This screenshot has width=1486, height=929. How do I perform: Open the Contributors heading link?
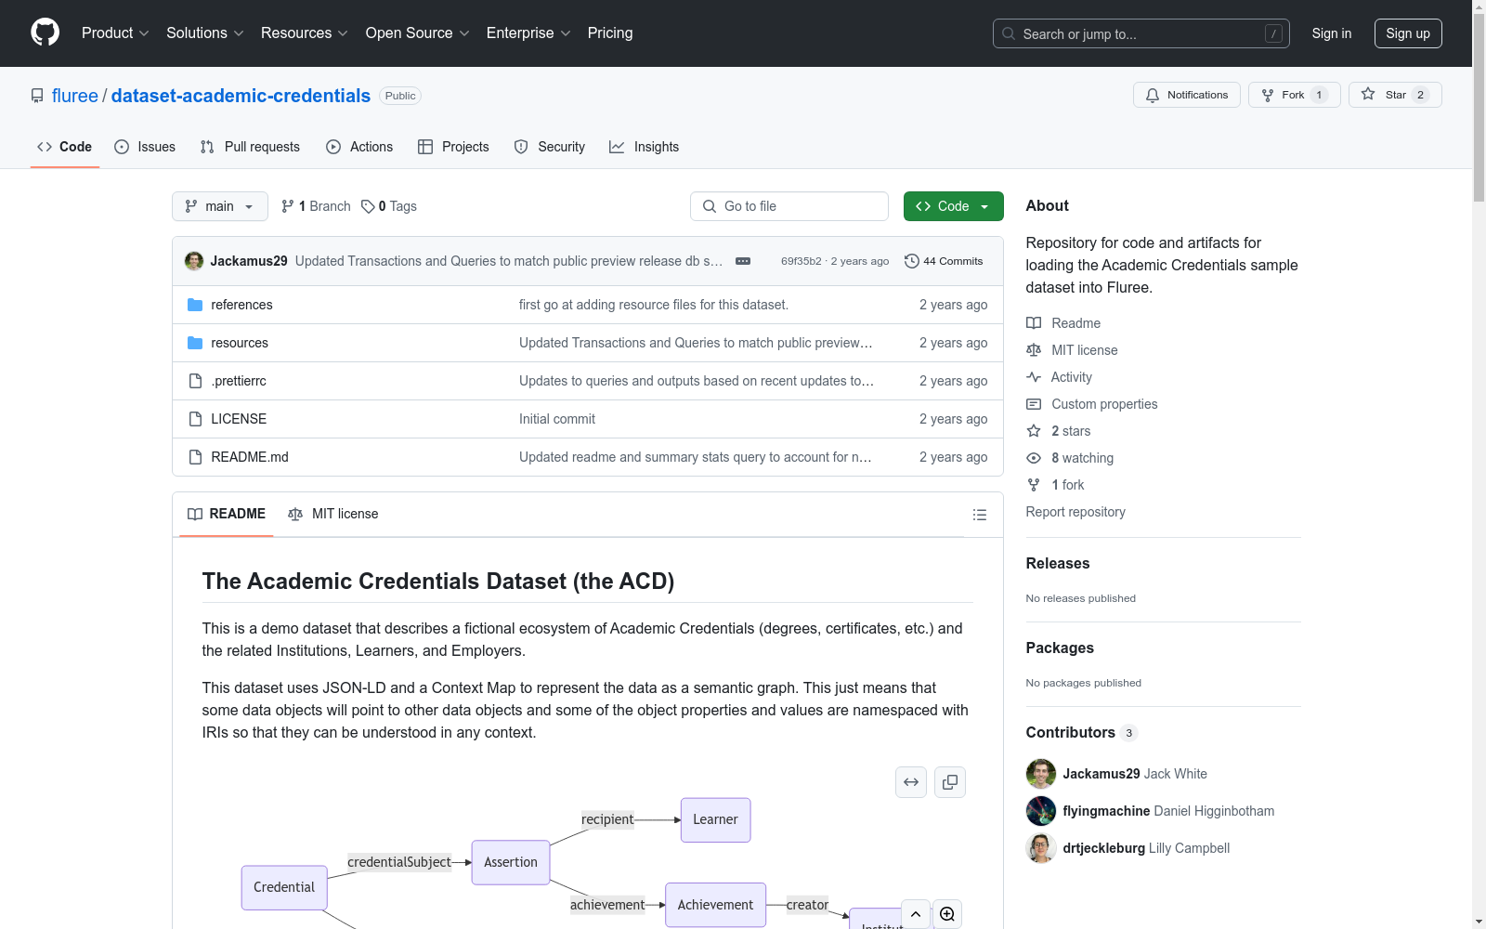1081,732
